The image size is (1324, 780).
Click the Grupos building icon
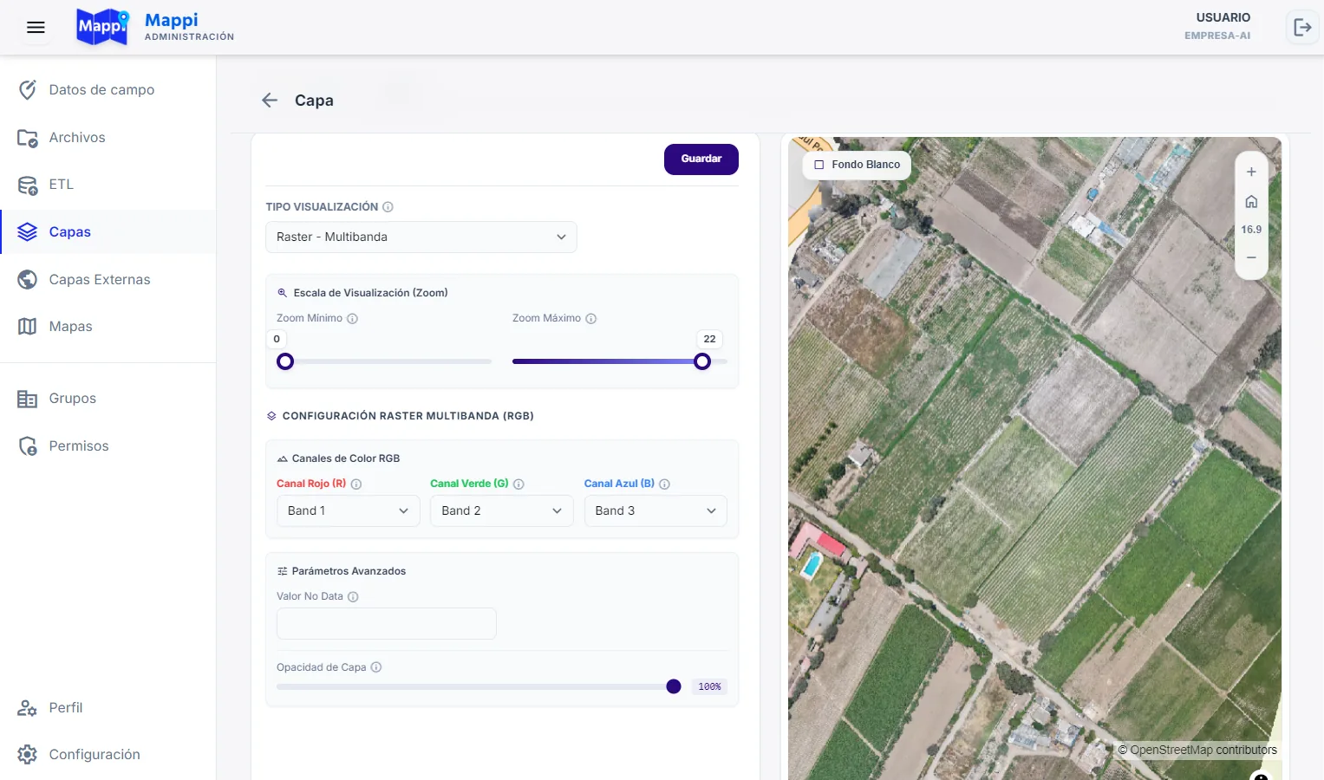(28, 399)
